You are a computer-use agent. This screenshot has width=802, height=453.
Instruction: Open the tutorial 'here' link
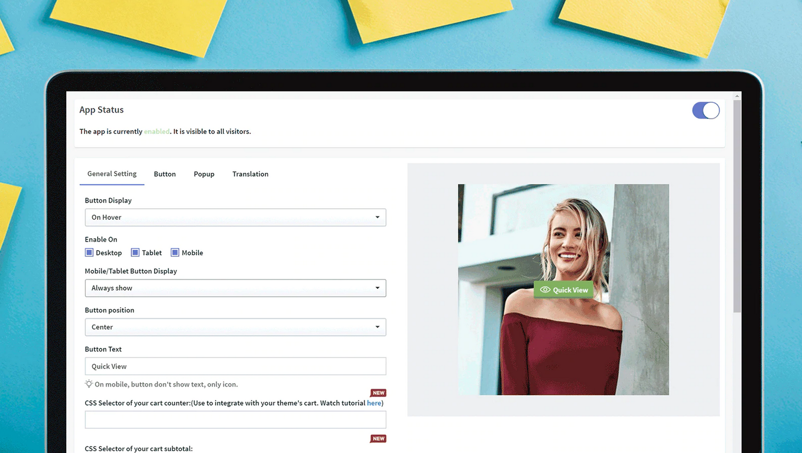tap(374, 403)
